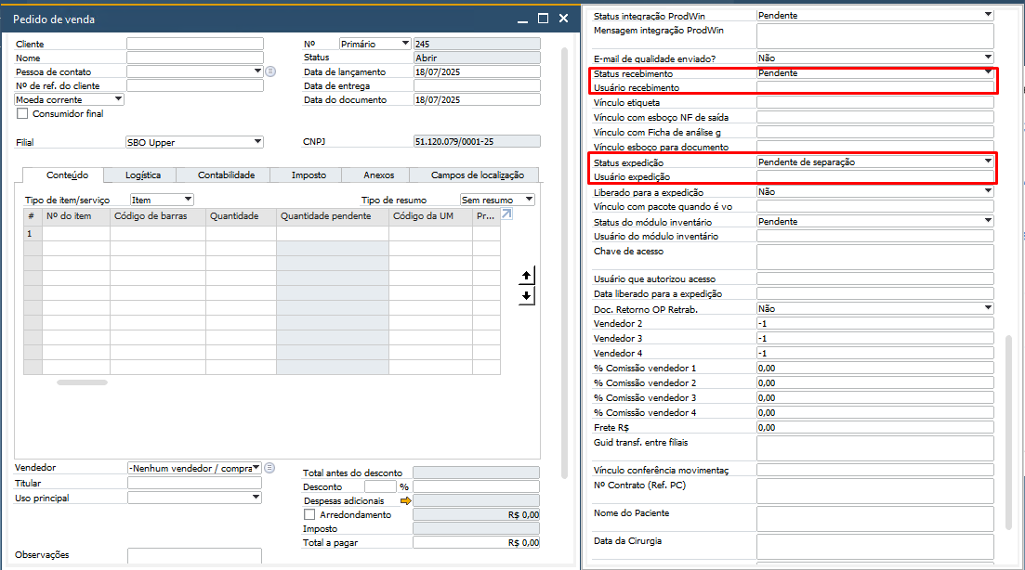The image size is (1025, 570).
Task: Click the Quantidade cell in row 1
Action: (x=241, y=233)
